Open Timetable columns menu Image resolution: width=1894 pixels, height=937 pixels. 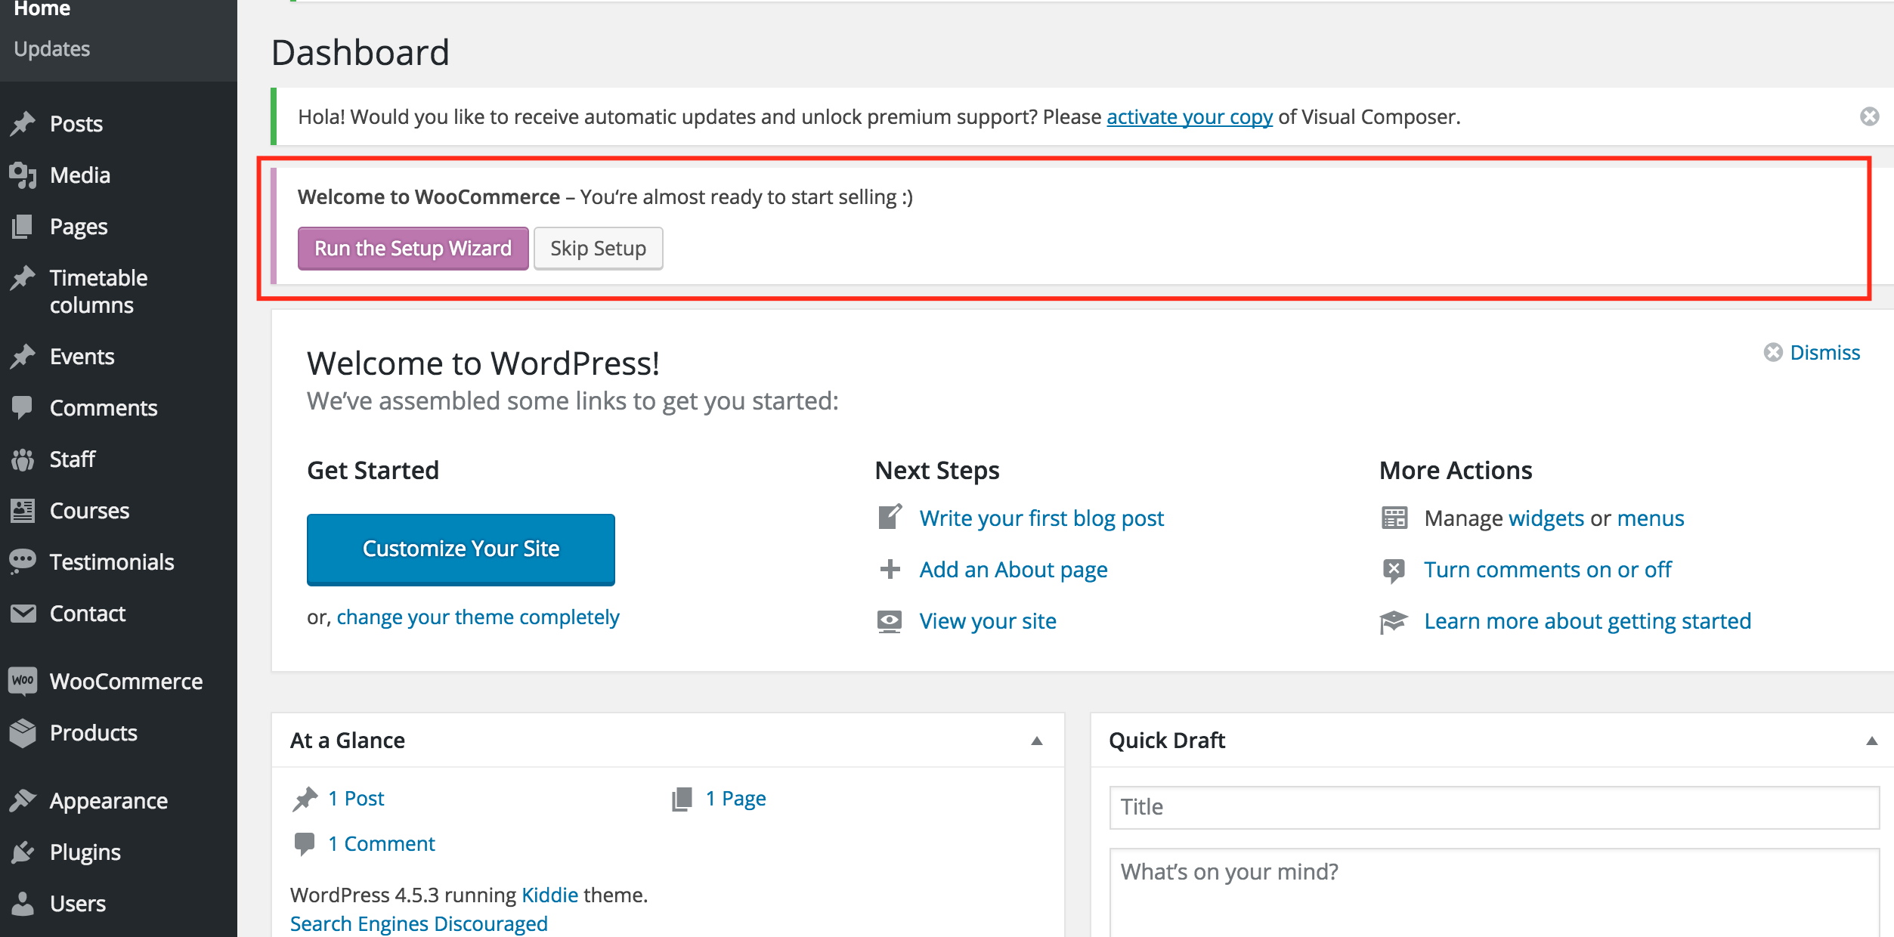[x=98, y=292]
